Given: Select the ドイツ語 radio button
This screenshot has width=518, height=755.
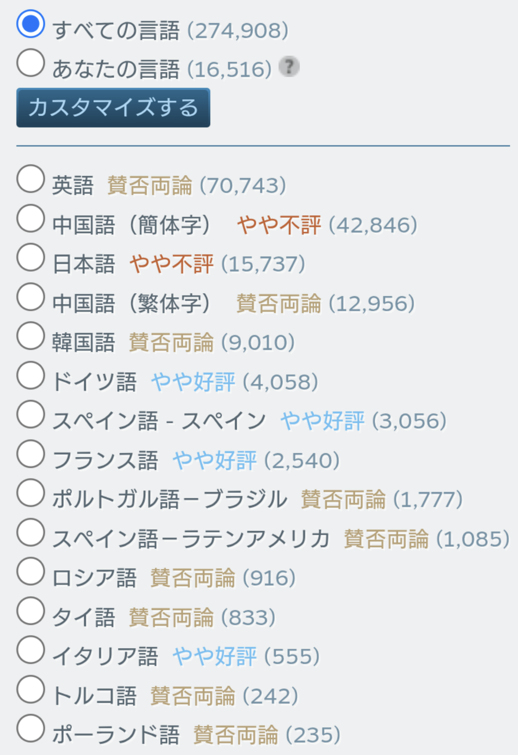Looking at the screenshot, I should pyautogui.click(x=31, y=375).
